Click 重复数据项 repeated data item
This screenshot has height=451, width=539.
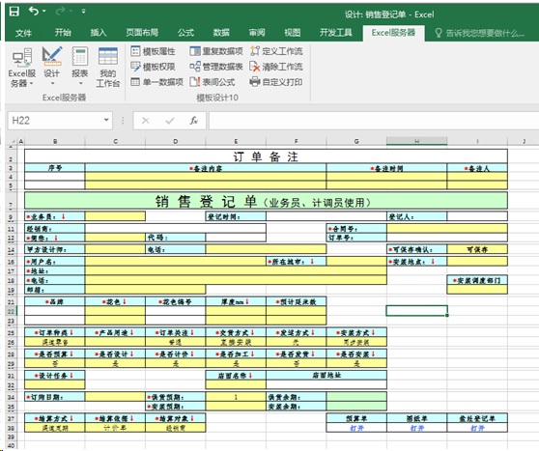click(x=215, y=51)
